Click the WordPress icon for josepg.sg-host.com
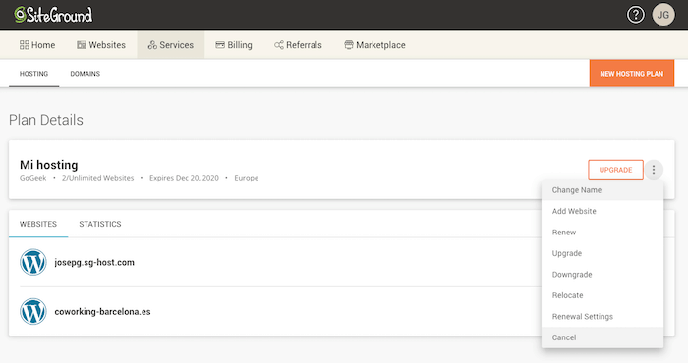Viewport: 688px width, 363px height. point(32,262)
